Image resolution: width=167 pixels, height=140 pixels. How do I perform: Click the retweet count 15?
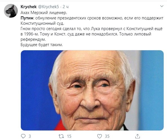[x=69, y=136]
